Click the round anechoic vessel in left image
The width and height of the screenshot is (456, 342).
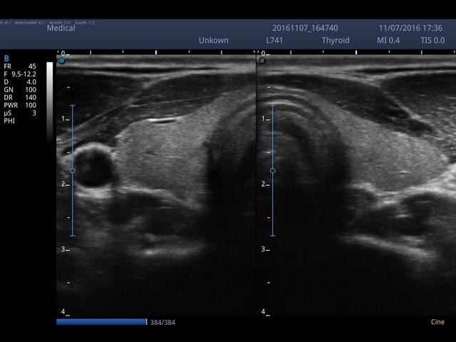[x=91, y=167]
